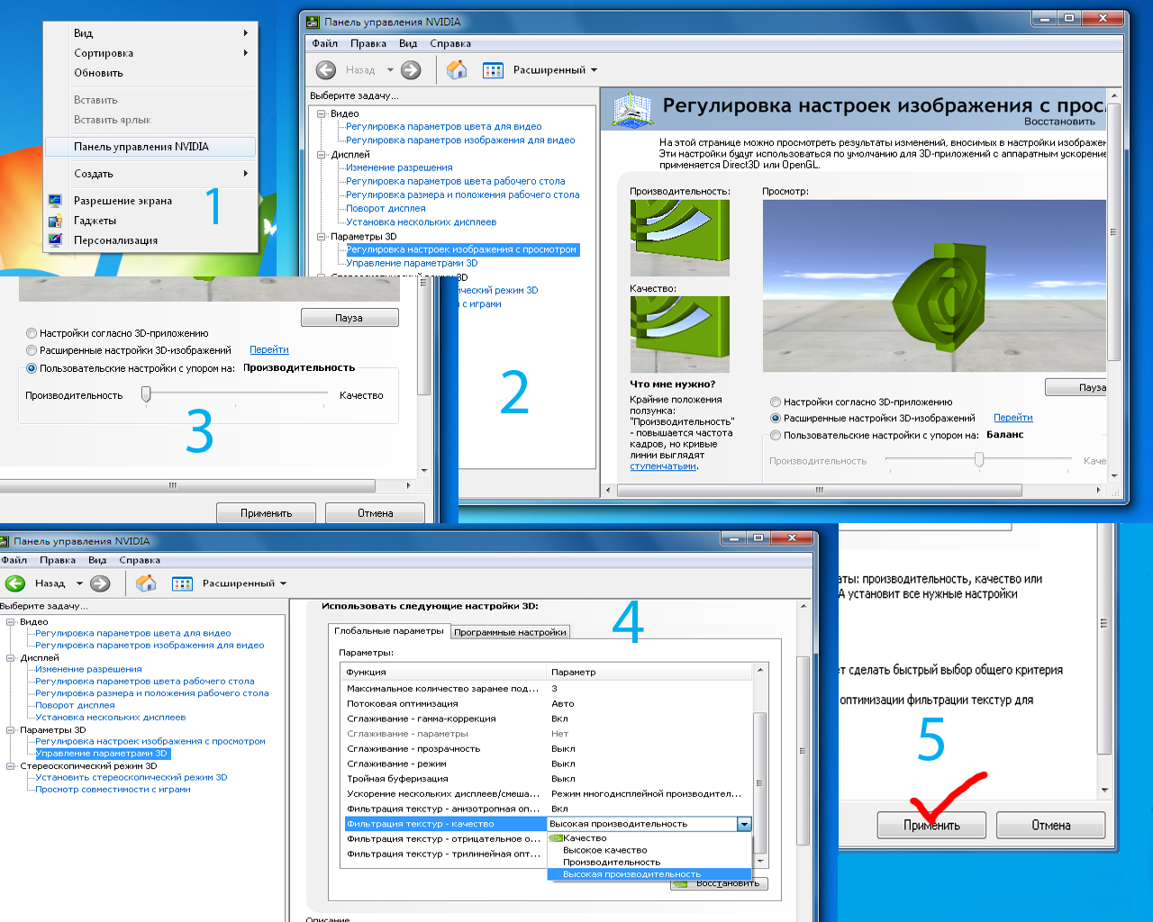Select Пользовательские настройки с упором radio in panel 3

[x=32, y=368]
